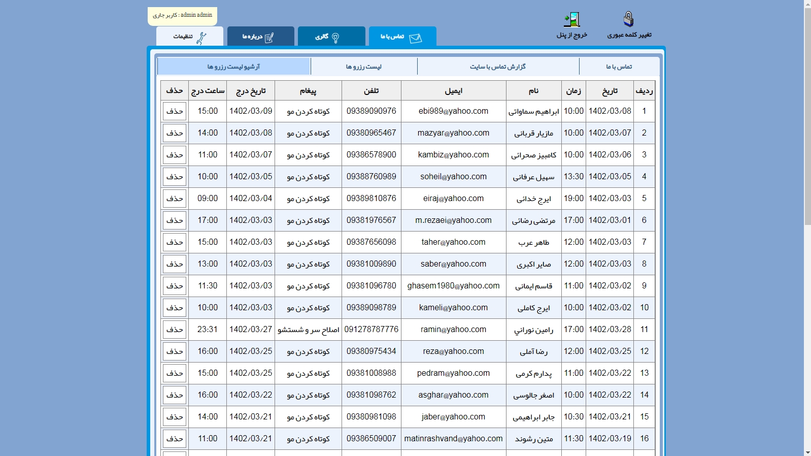Delete row 10 with kameli@yahoo.com

(175, 308)
